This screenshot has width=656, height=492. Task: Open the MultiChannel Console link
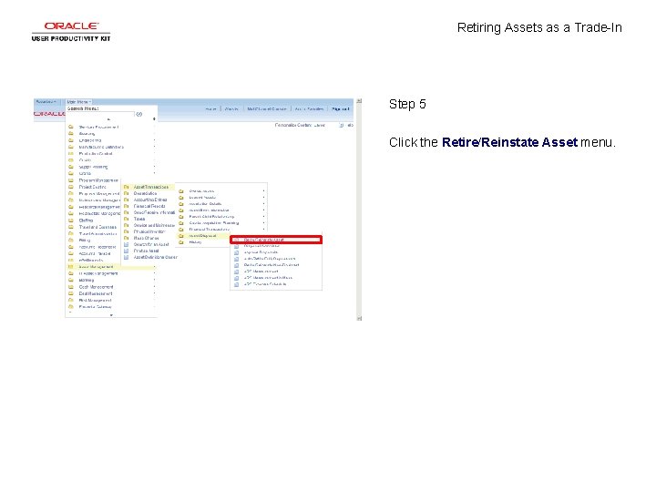tap(267, 108)
